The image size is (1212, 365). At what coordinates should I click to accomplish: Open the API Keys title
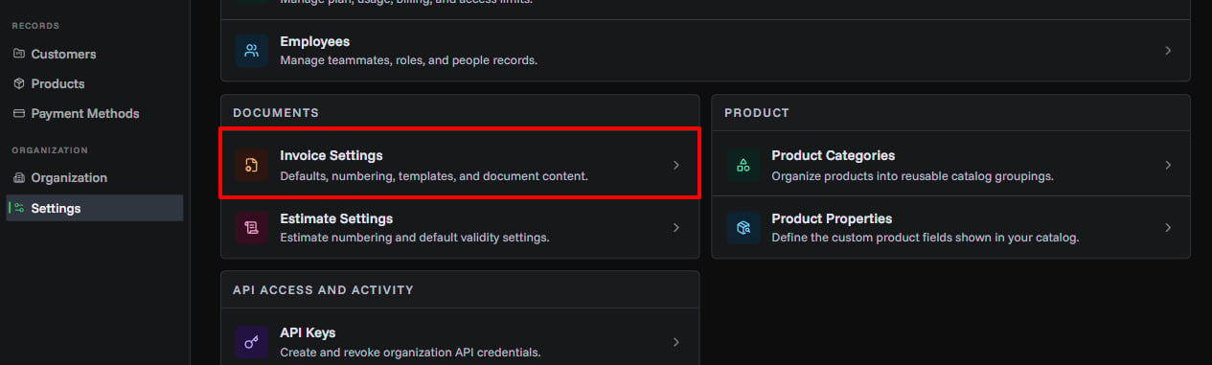[x=308, y=332]
